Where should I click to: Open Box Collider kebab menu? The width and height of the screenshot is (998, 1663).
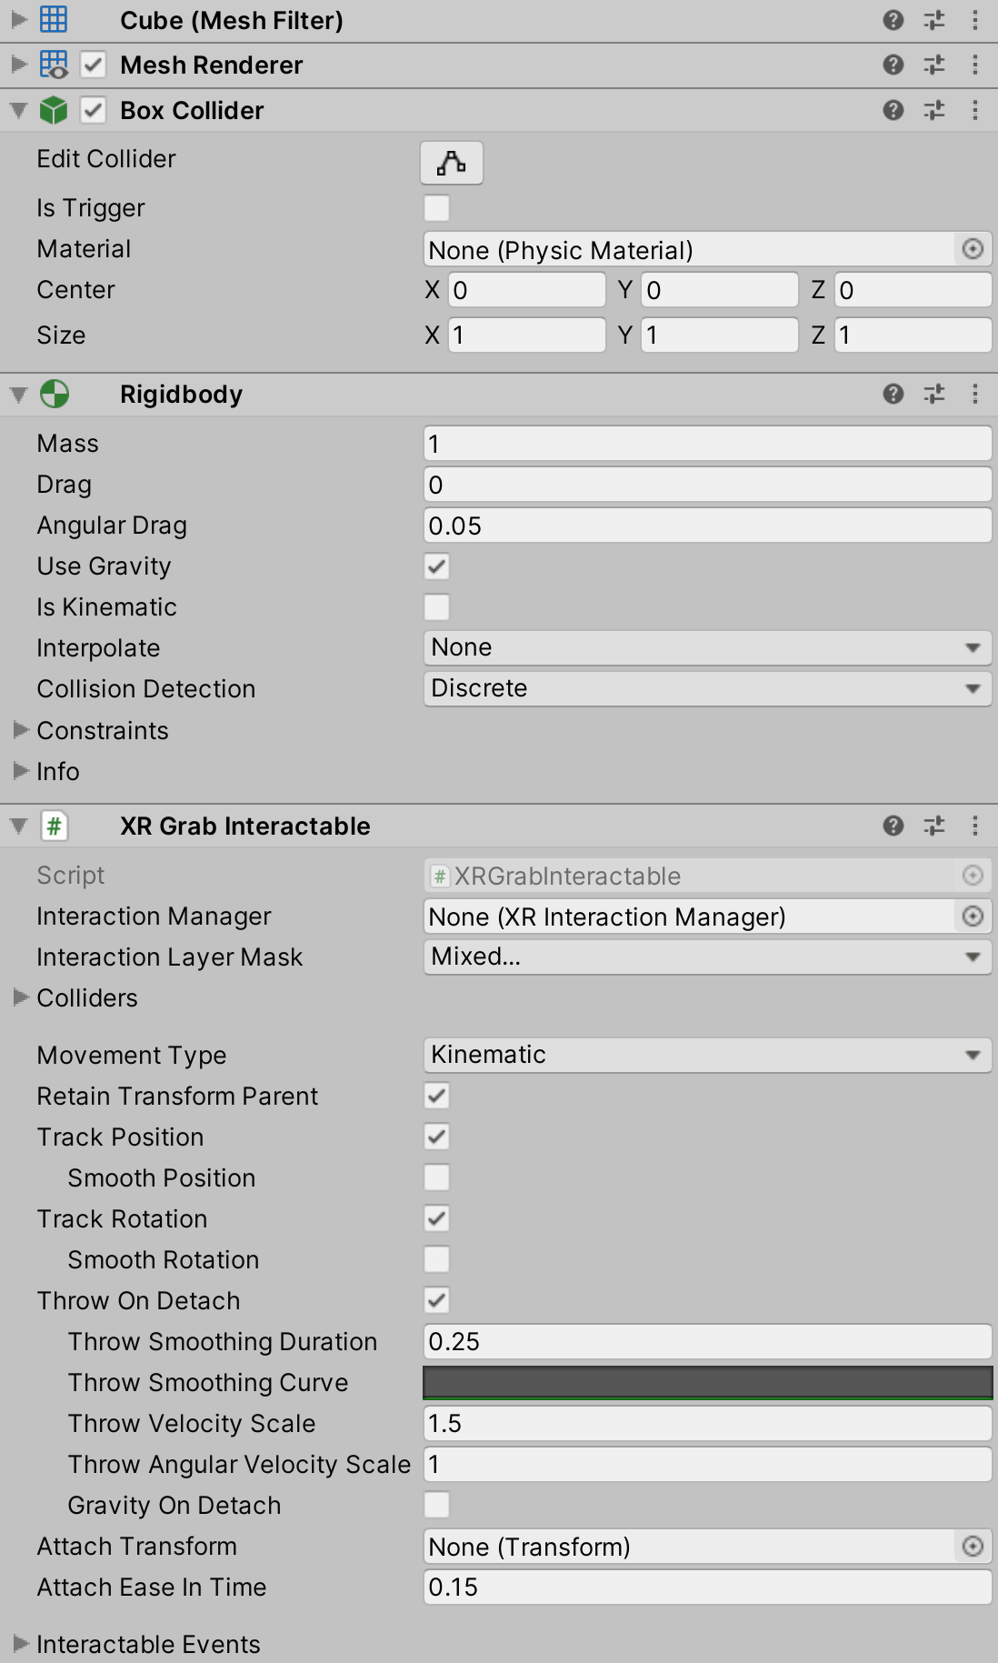975,110
